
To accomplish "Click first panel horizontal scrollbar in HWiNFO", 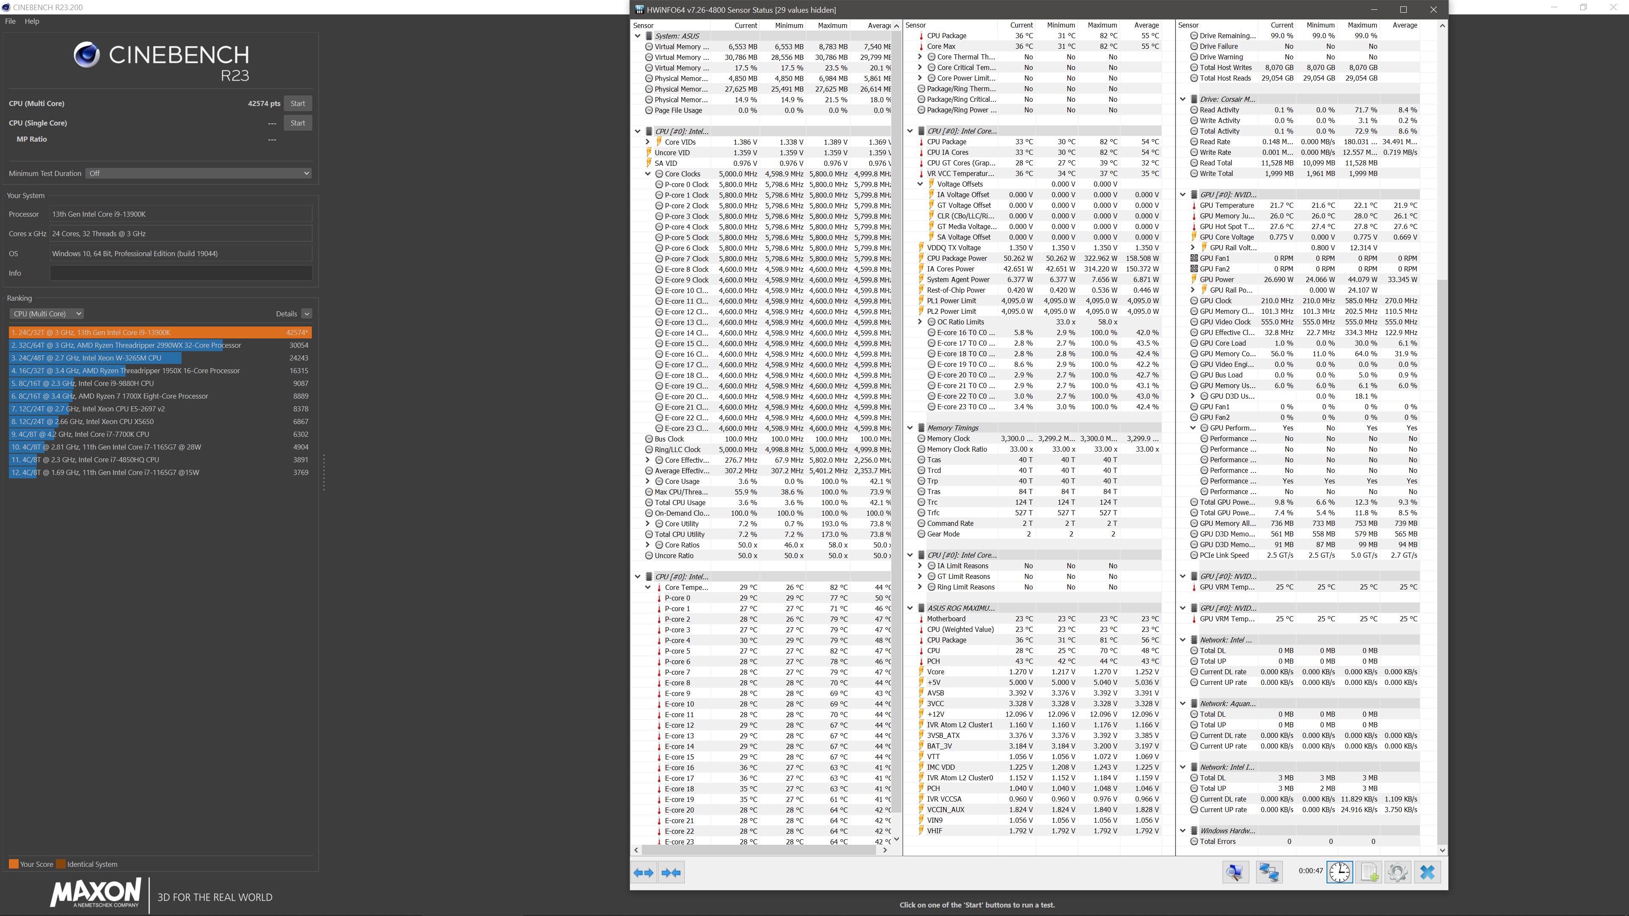I will [x=759, y=850].
